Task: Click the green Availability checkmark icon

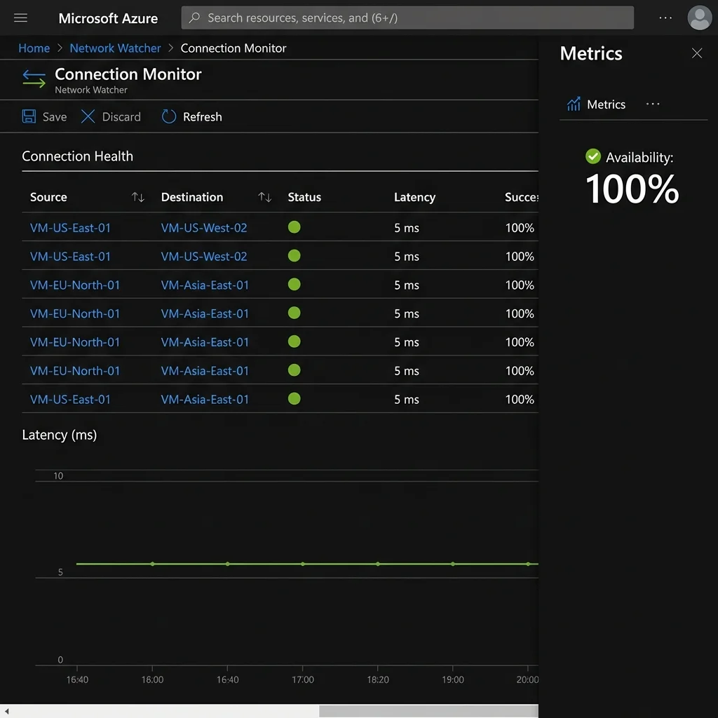Action: pos(593,156)
